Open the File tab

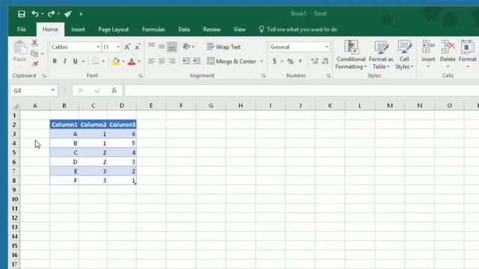[22, 29]
